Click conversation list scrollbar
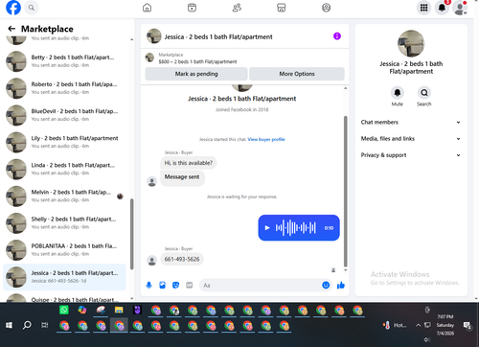 coord(131,233)
